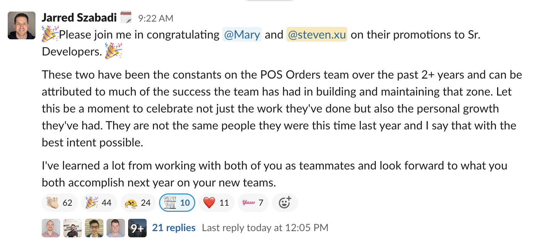The width and height of the screenshot is (538, 245).
Task: Open Jarred Szabadi's profile photo
Action: (22, 25)
